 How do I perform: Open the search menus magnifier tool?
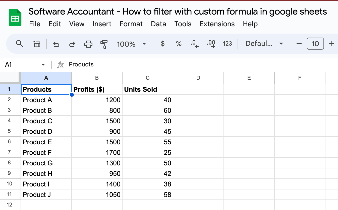(19, 44)
